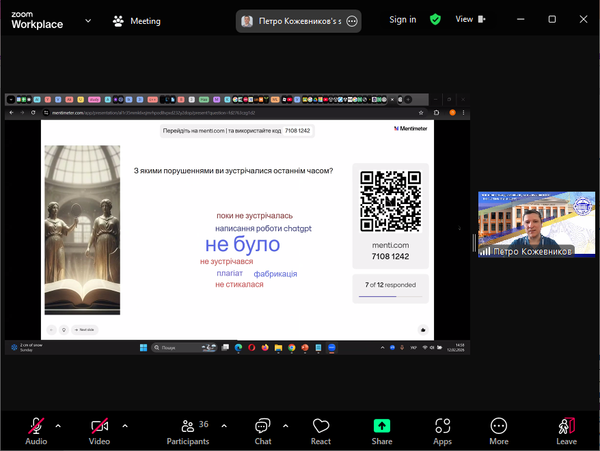This screenshot has width=600, height=451.
Task: Open the Apps panel
Action: coord(442,431)
